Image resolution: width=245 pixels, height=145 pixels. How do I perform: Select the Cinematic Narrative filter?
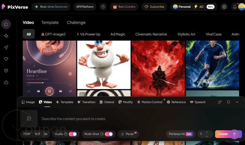click(x=151, y=34)
